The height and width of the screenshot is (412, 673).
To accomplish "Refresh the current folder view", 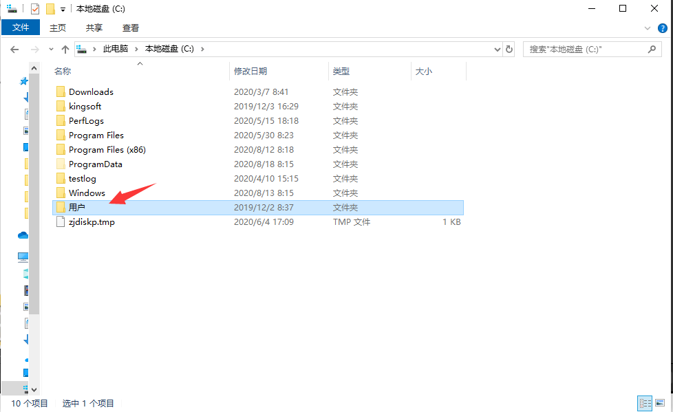I will pos(509,50).
